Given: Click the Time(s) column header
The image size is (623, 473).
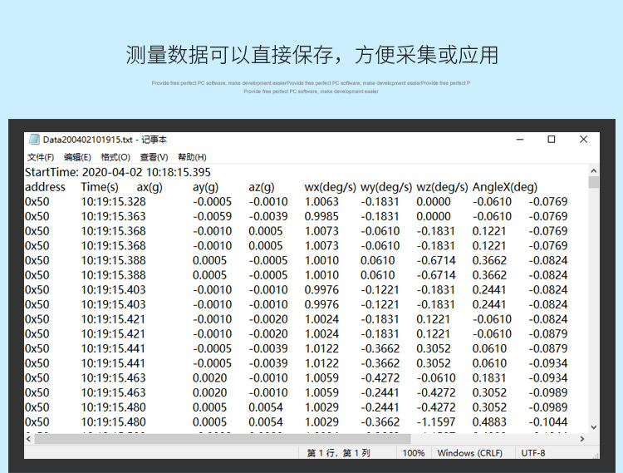Looking at the screenshot, I should [x=100, y=187].
